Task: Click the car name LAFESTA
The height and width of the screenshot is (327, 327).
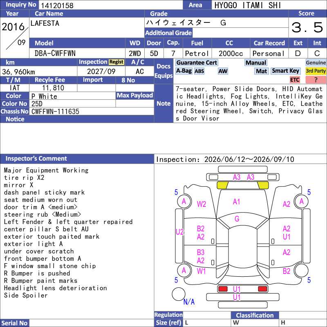Action: (x=45, y=23)
